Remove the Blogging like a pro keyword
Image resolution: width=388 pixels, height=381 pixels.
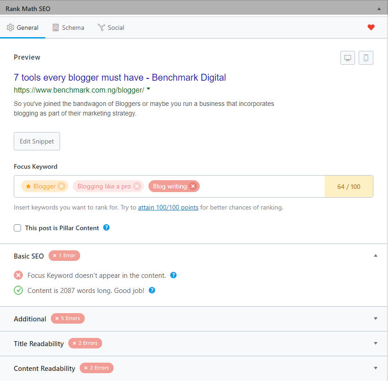click(x=137, y=186)
